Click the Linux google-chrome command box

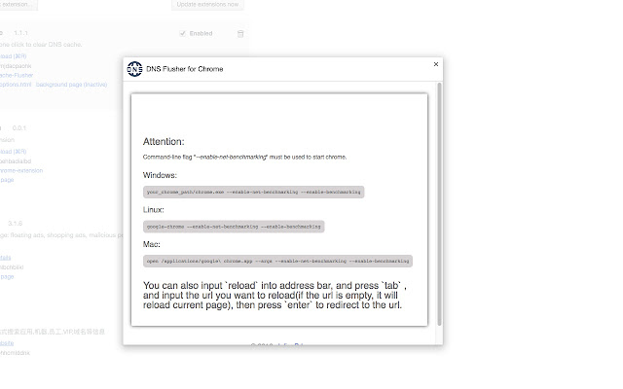(234, 227)
